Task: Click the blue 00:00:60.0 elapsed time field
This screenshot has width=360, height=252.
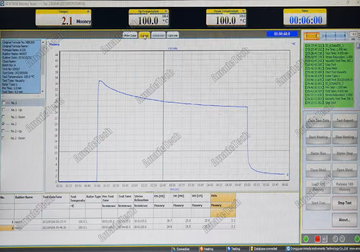Action: pyautogui.click(x=282, y=34)
